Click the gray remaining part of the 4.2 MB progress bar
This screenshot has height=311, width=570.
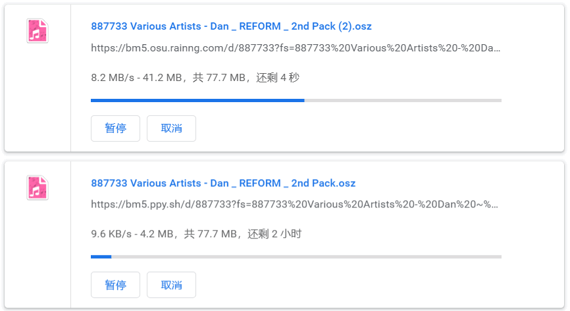pyautogui.click(x=307, y=257)
